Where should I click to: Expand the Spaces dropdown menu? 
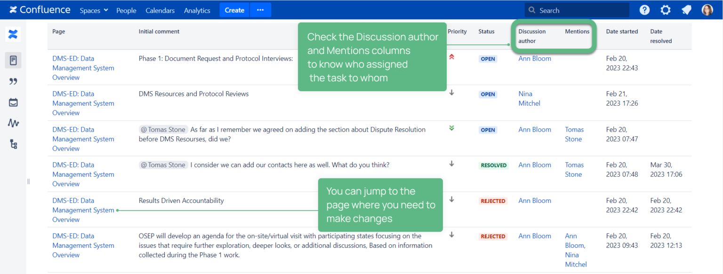pos(93,10)
